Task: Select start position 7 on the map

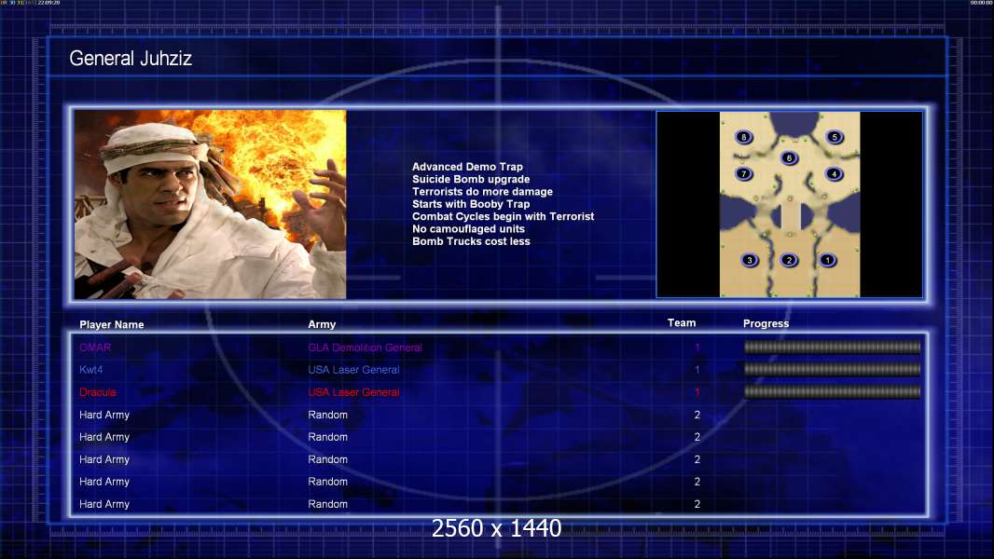Action: pos(743,173)
